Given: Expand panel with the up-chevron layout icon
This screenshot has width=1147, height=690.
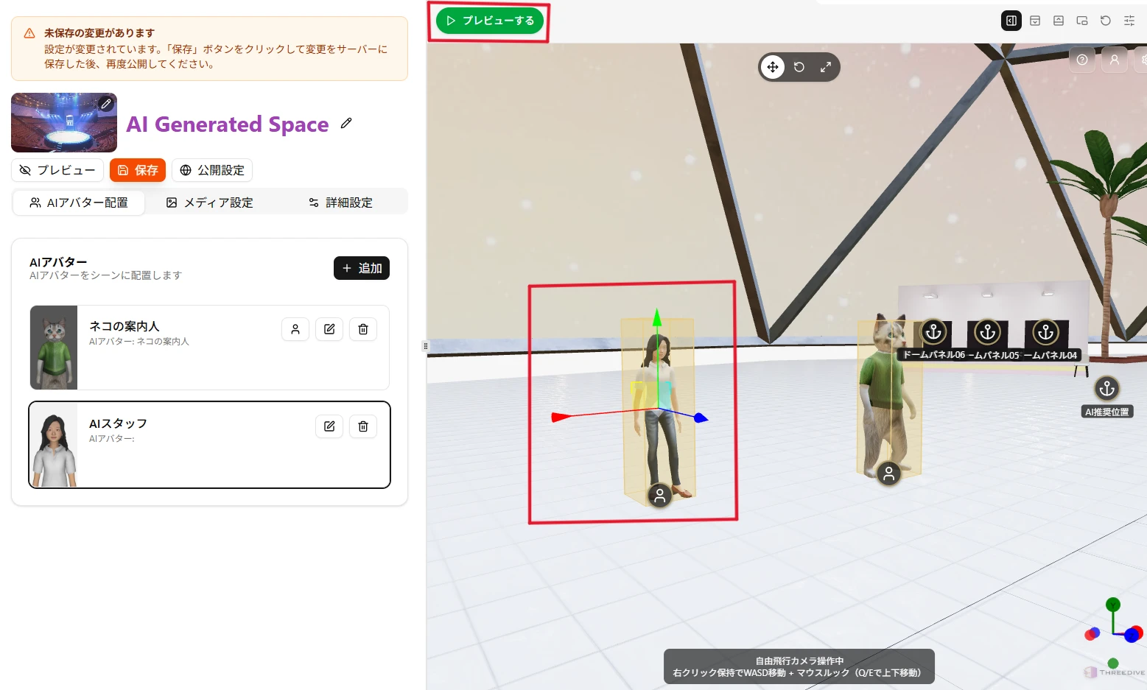Looking at the screenshot, I should pyautogui.click(x=1059, y=21).
